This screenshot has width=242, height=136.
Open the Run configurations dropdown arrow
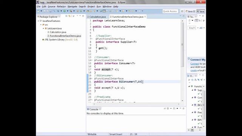(68, 11)
